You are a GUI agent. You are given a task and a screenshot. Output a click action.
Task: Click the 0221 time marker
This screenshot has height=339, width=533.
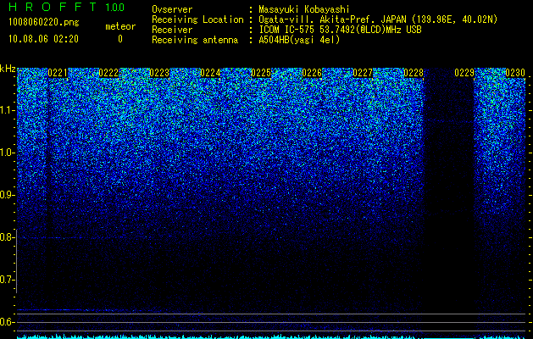[58, 73]
